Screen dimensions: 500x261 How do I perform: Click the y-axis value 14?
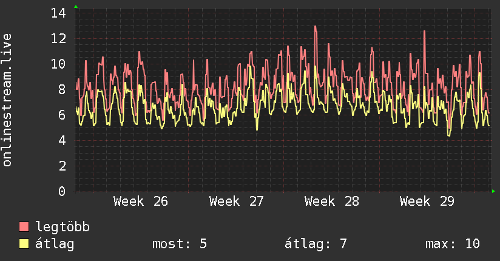(58, 13)
